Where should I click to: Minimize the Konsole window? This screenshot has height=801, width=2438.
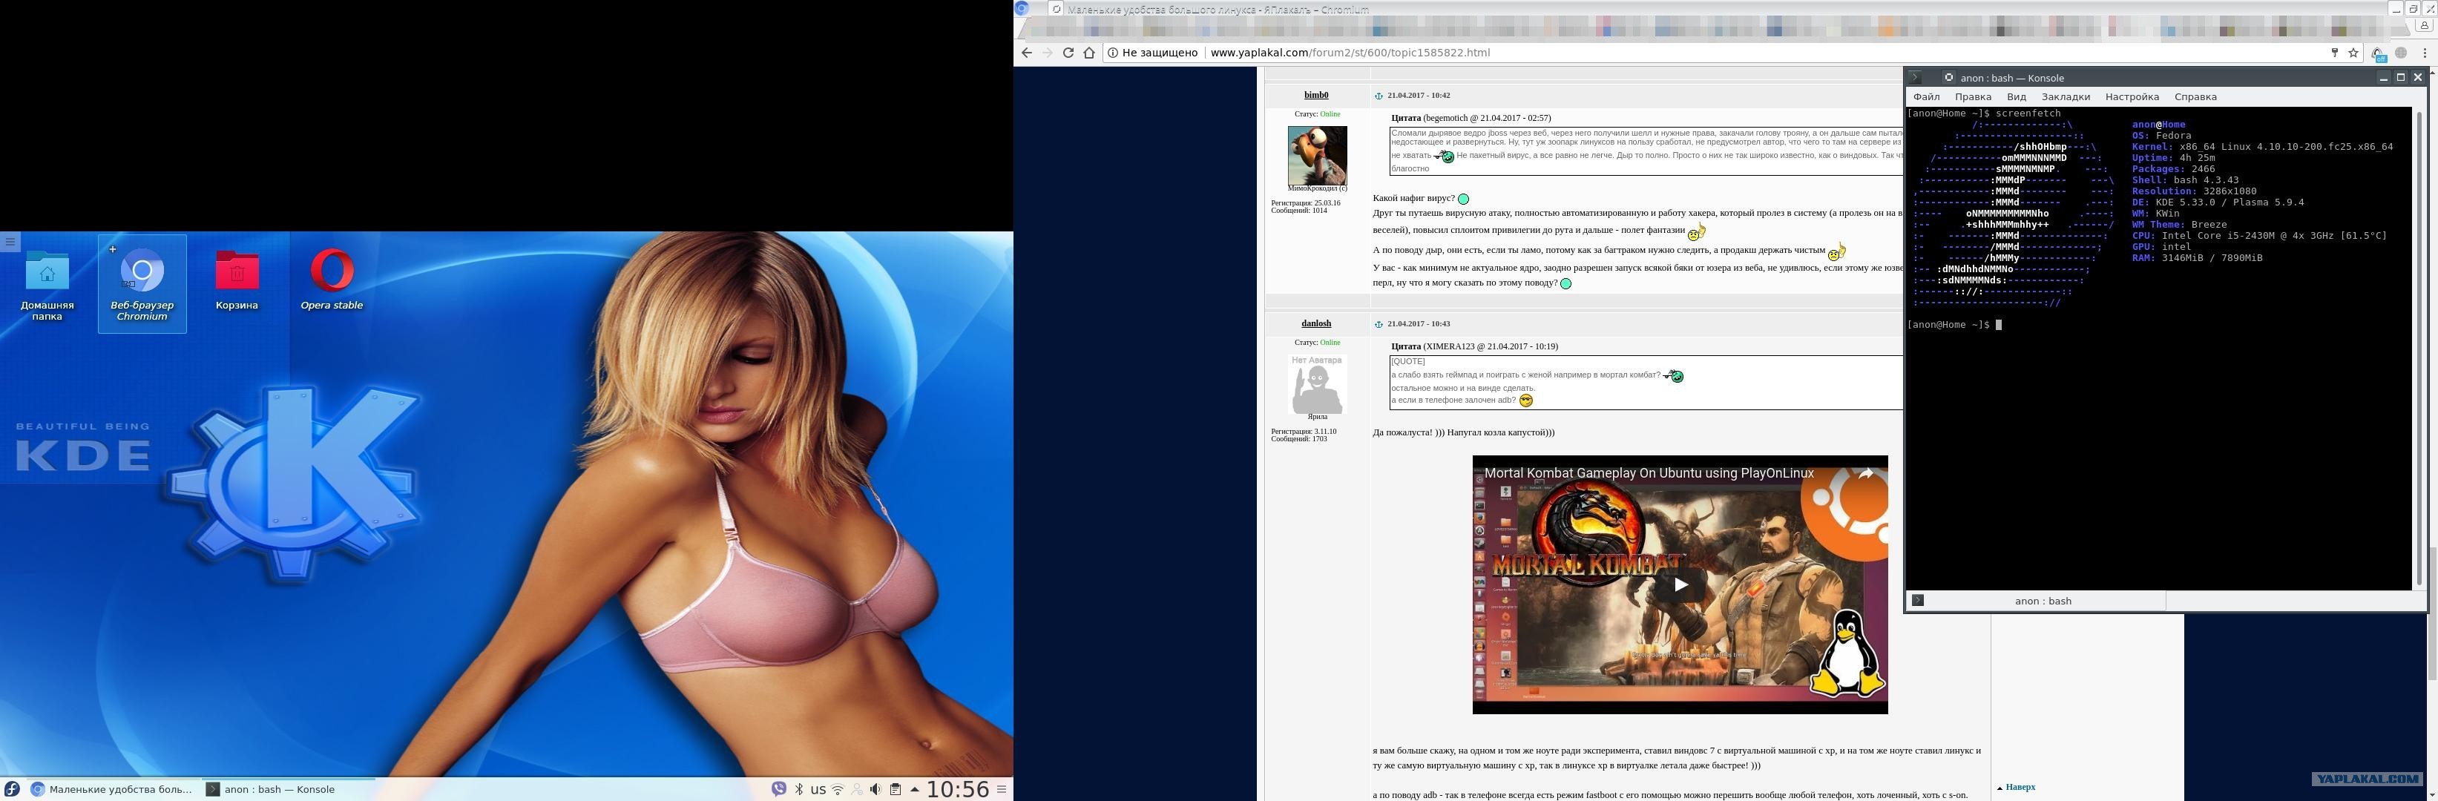(2383, 78)
